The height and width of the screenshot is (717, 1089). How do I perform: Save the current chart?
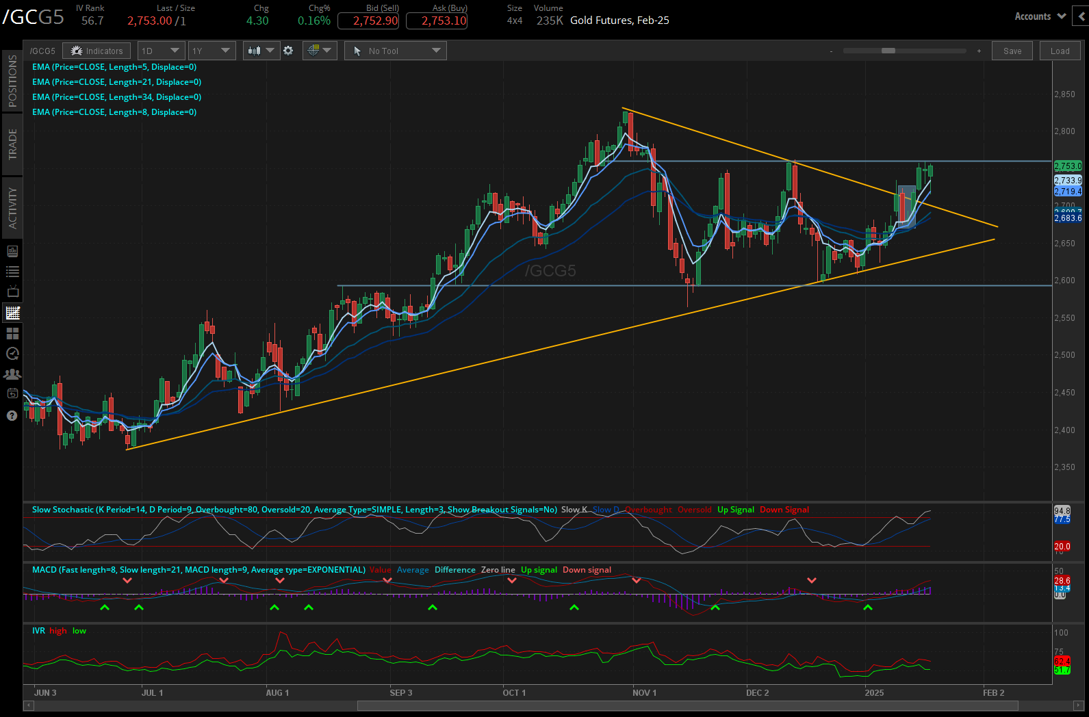pyautogui.click(x=1012, y=51)
